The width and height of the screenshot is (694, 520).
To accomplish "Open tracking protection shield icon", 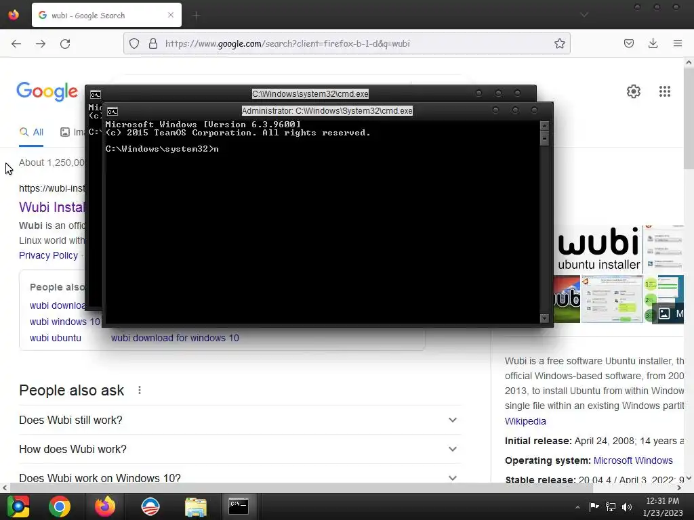I will click(134, 43).
